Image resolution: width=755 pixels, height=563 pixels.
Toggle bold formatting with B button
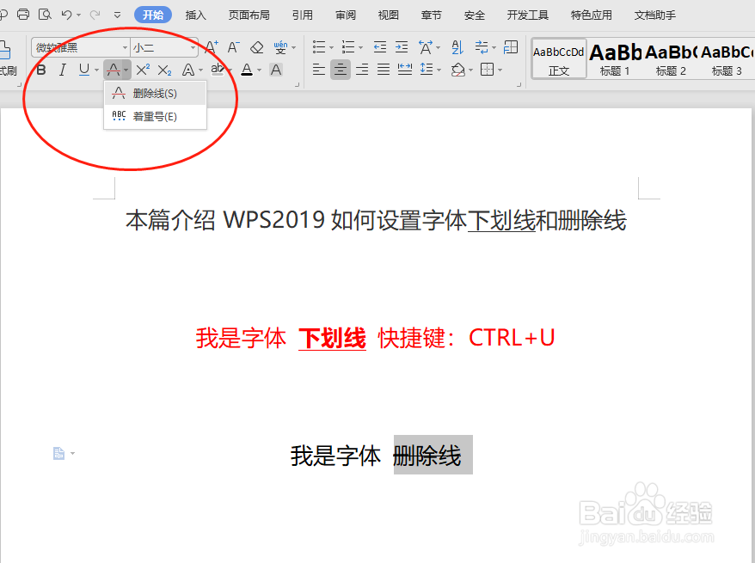click(41, 70)
